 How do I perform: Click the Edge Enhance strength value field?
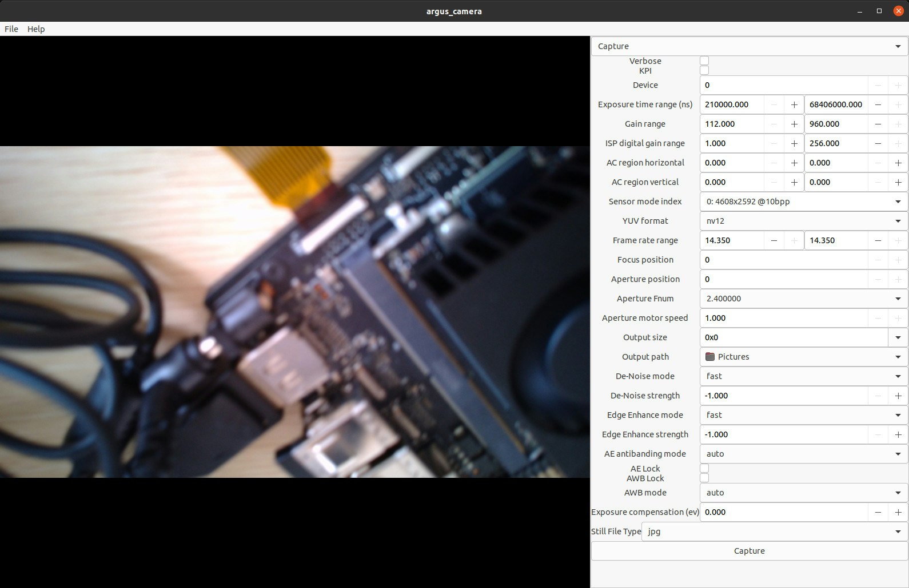pos(784,434)
